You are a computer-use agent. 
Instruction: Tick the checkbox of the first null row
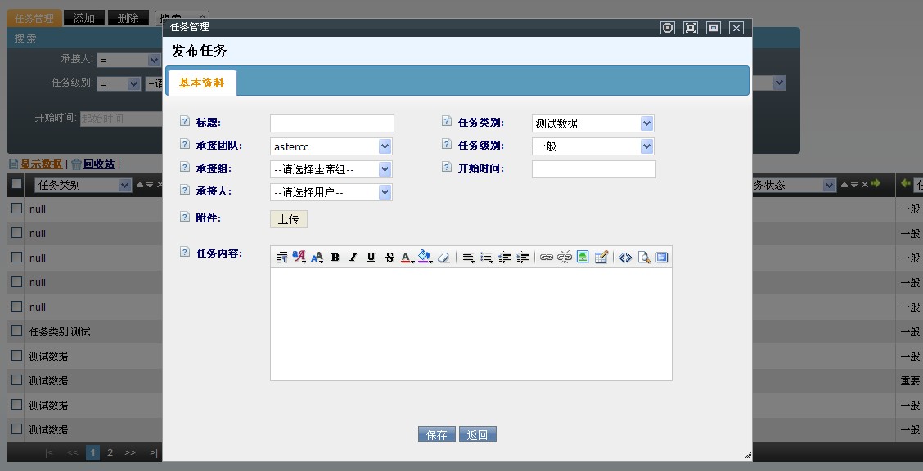16,209
